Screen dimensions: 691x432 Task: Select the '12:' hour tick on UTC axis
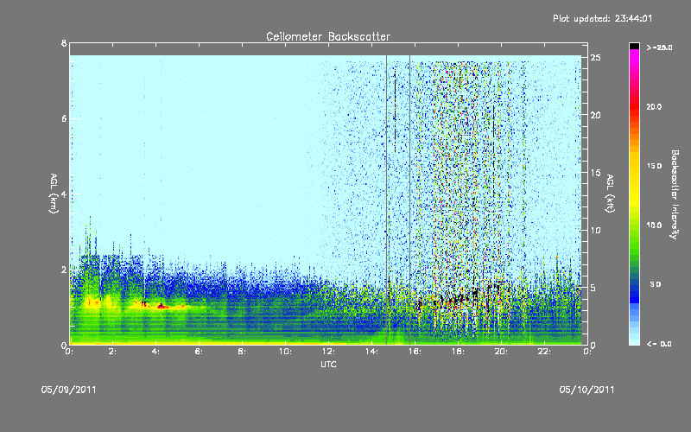point(328,352)
